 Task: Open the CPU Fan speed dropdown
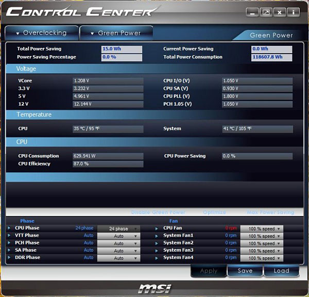pyautogui.click(x=262, y=229)
